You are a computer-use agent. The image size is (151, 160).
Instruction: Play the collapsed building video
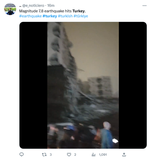point(83,85)
